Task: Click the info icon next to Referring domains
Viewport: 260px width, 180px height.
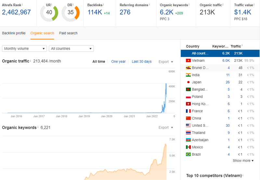Action: 150,5
